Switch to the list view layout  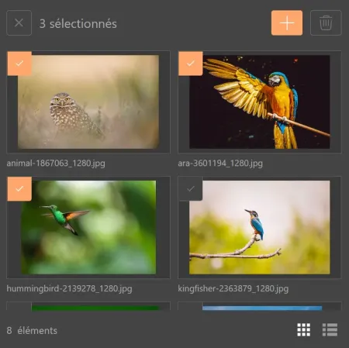coord(330,330)
